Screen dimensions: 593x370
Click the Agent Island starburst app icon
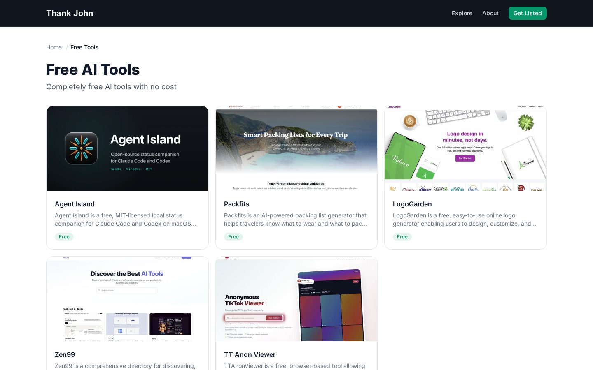coord(82,148)
